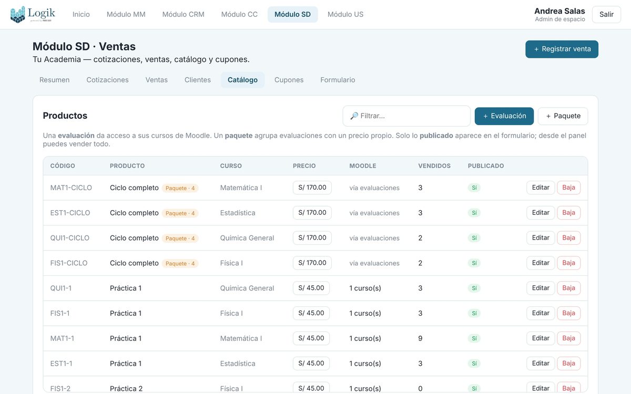This screenshot has width=631, height=394.
Task: Click the Paquete · 4 badge on EST1-CICLO
Action: click(x=180, y=213)
